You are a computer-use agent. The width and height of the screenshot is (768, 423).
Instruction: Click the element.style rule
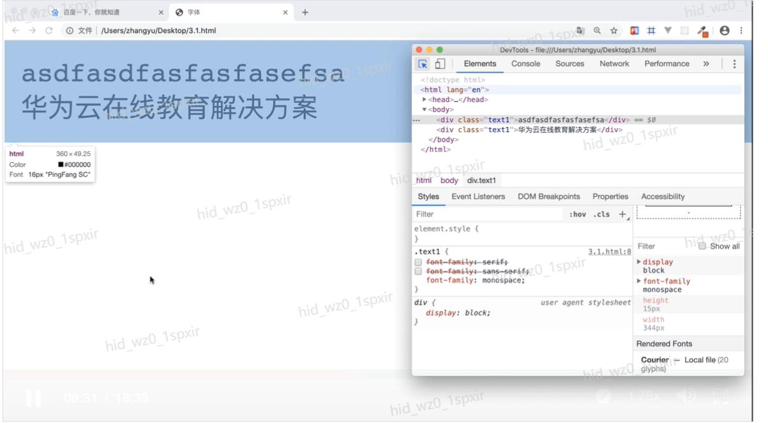coord(446,229)
